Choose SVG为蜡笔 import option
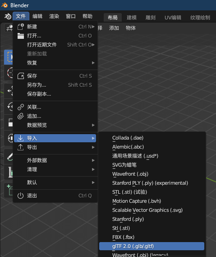216x257 pixels. pyautogui.click(x=152, y=165)
